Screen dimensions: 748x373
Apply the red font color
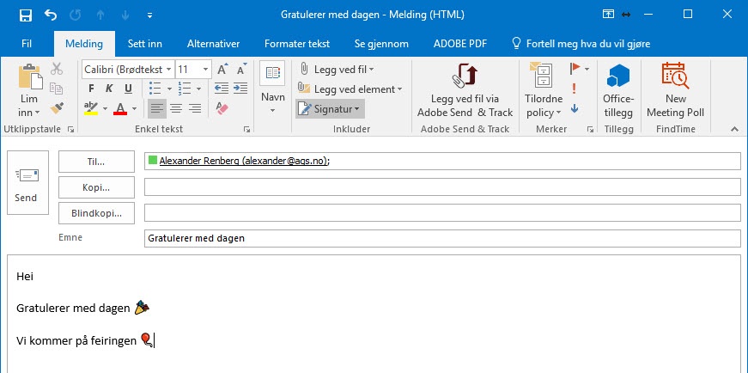pyautogui.click(x=119, y=108)
